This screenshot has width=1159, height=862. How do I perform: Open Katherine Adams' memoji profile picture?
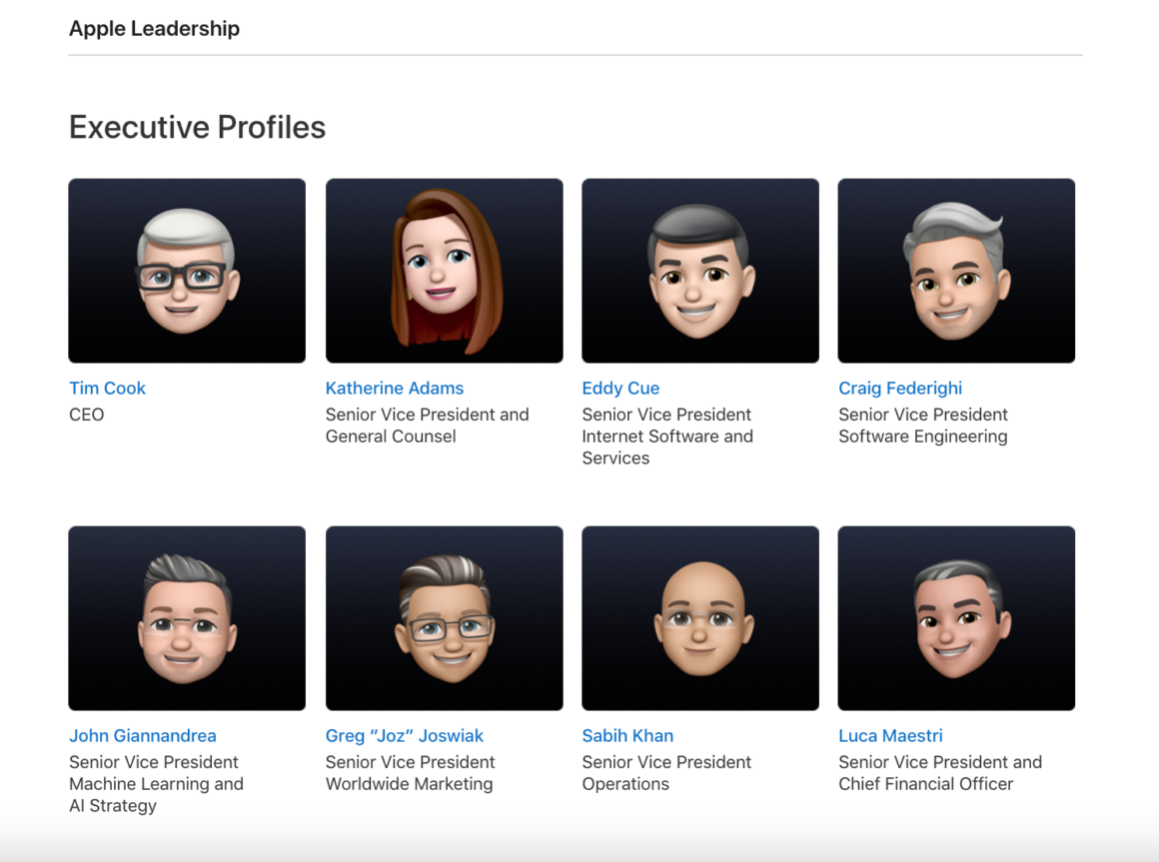[x=444, y=271]
